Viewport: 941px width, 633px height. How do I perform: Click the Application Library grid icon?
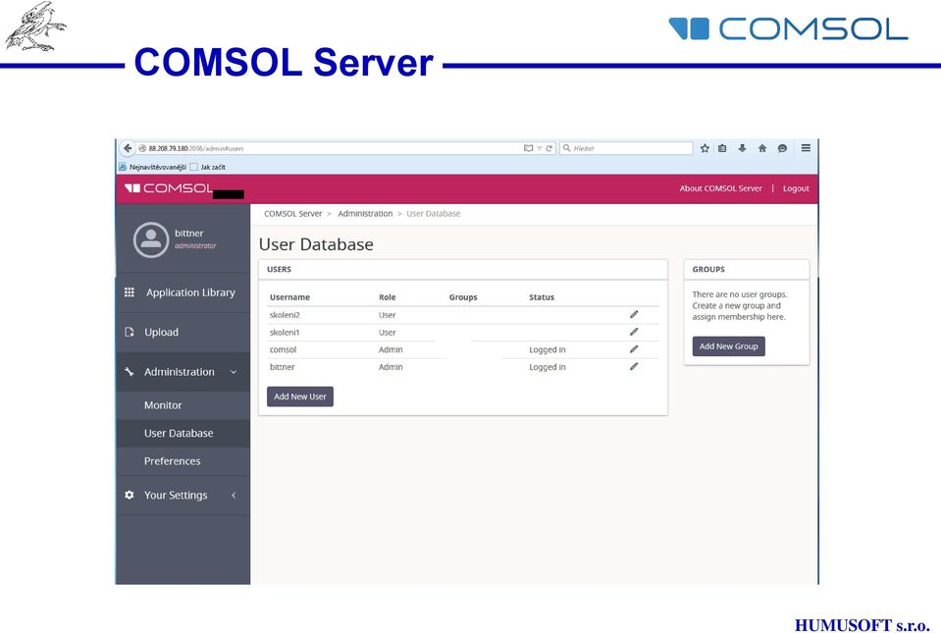click(129, 292)
